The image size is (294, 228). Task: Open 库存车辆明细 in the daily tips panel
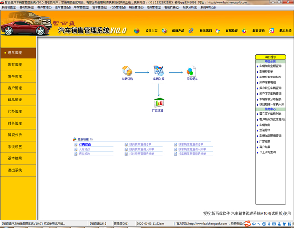tap(268, 82)
